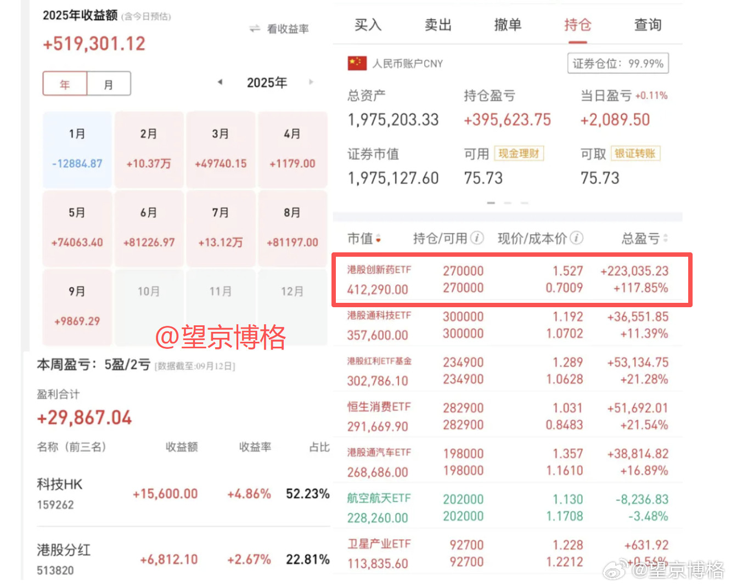Screen dimensions: 731x587
Task: Sort by 总盈亏 column arrow
Action: click(665, 239)
